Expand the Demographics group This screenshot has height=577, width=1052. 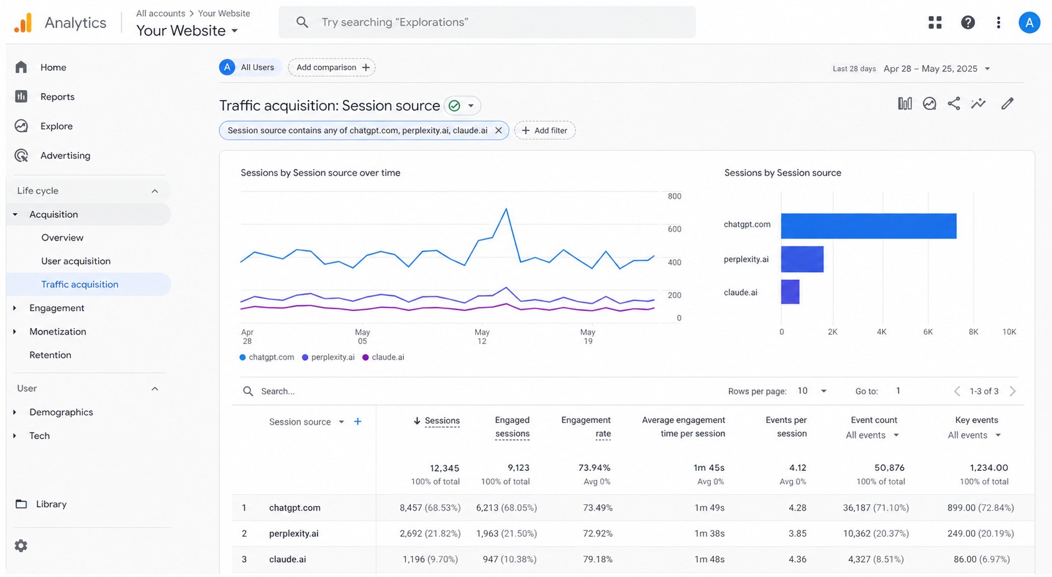15,412
